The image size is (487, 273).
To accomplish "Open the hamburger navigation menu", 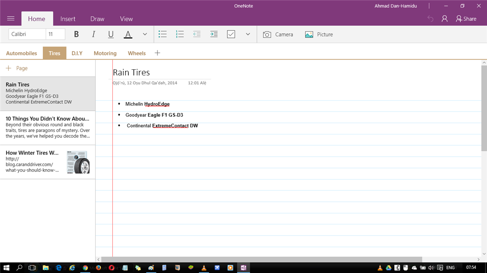I will (11, 19).
